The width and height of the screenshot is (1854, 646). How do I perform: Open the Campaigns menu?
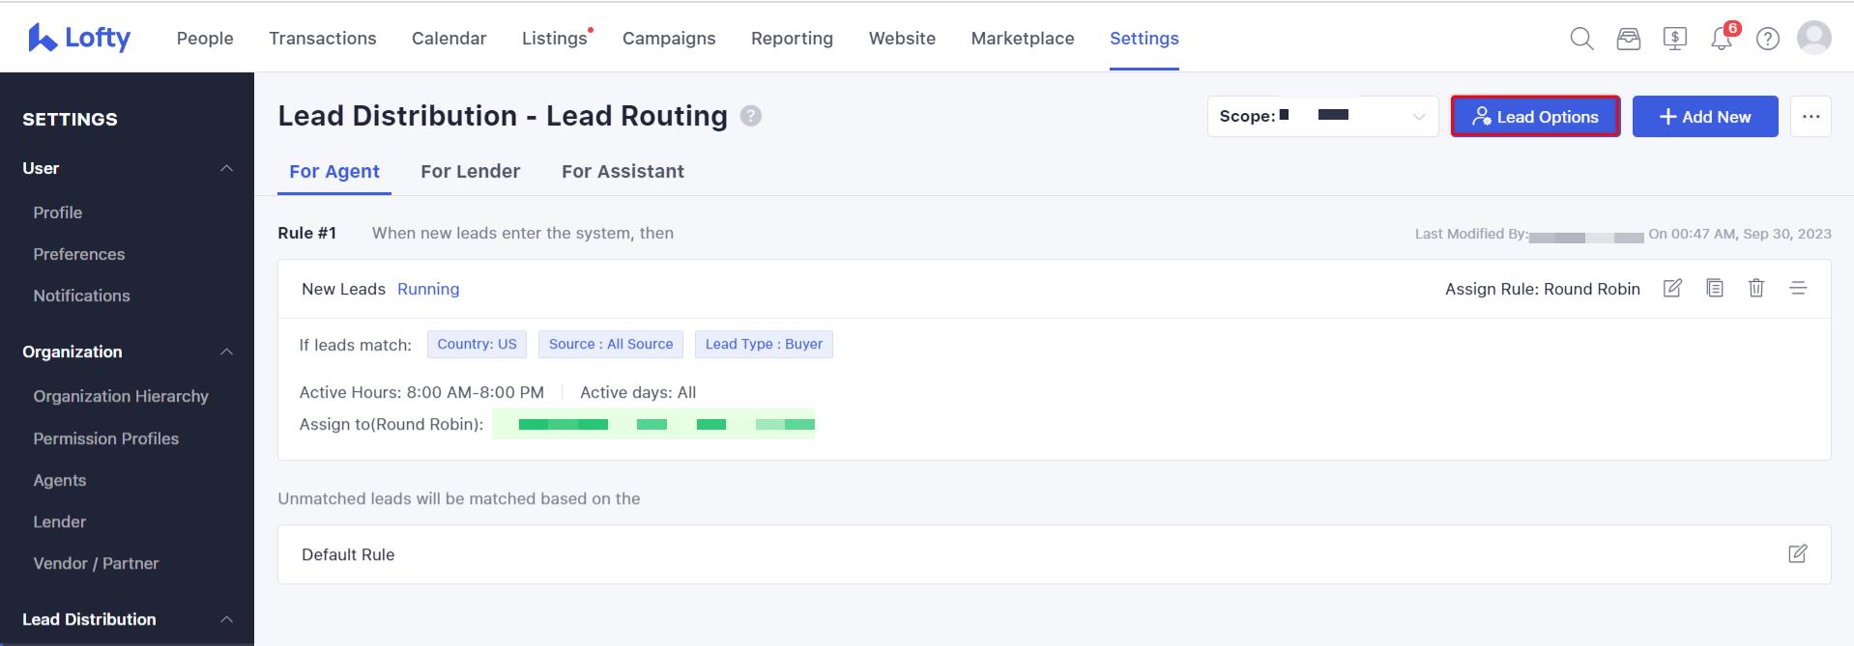669,39
